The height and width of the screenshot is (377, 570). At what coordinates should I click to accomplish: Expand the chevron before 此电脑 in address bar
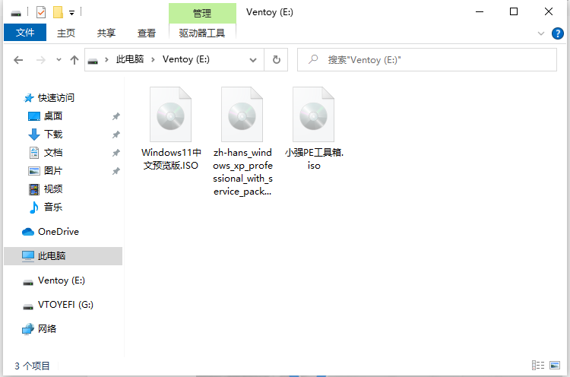click(106, 59)
